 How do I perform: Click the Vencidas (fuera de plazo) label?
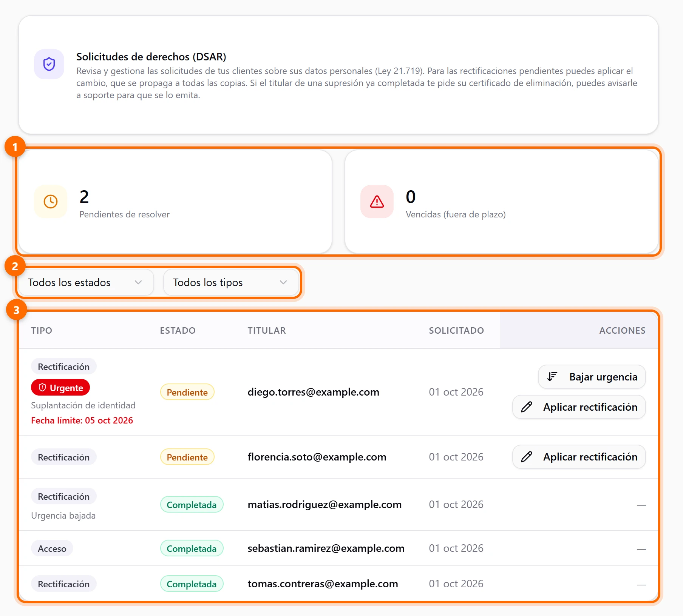tap(456, 214)
